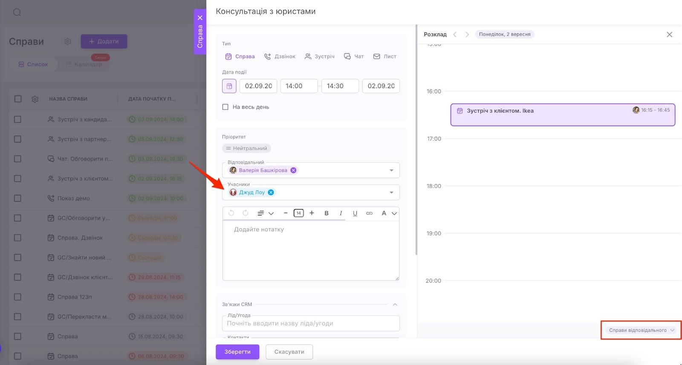Switch to the Список view tab
682x365 pixels.
33,64
